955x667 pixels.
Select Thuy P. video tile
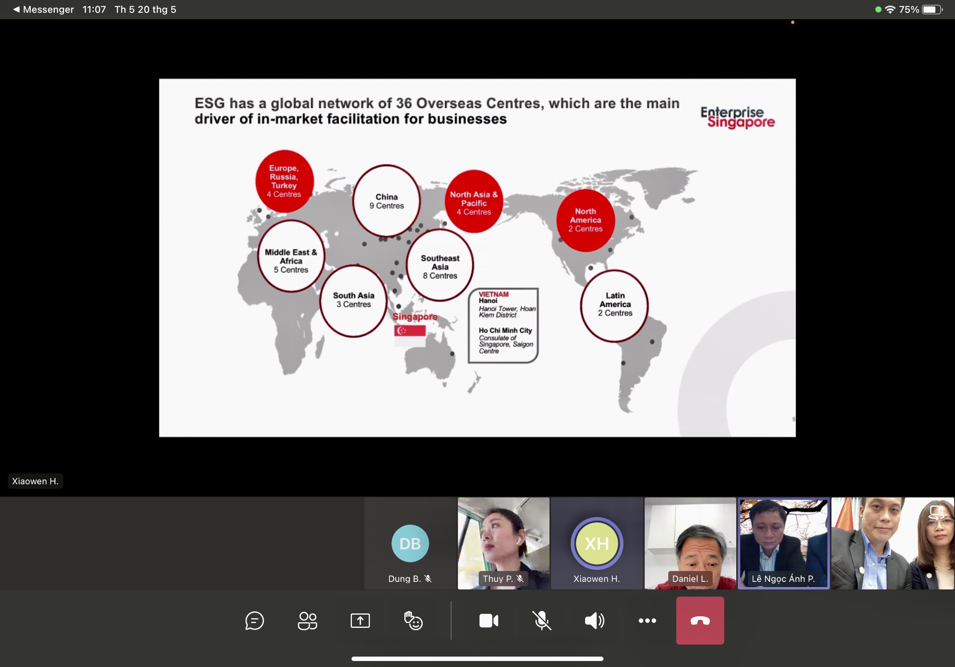click(503, 543)
